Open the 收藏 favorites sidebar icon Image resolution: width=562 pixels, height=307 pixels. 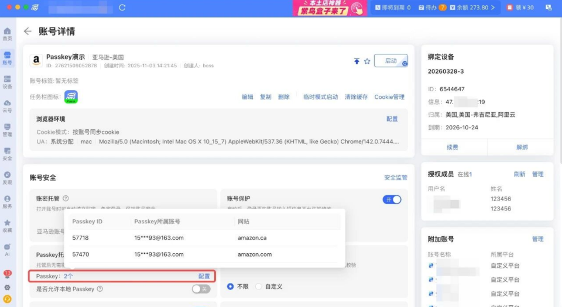point(7,226)
